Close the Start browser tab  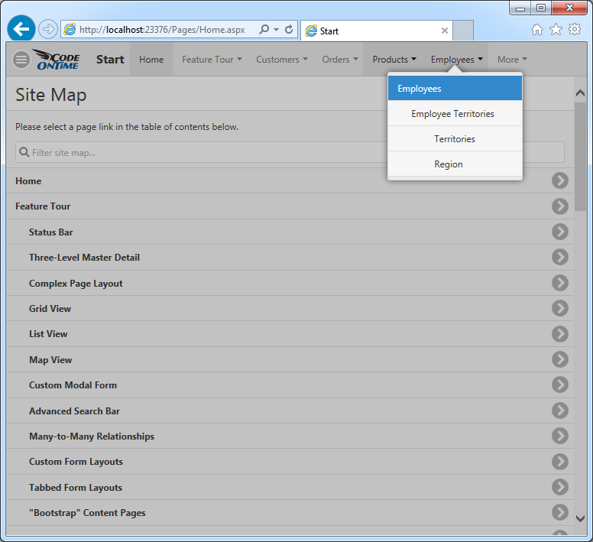pos(445,31)
